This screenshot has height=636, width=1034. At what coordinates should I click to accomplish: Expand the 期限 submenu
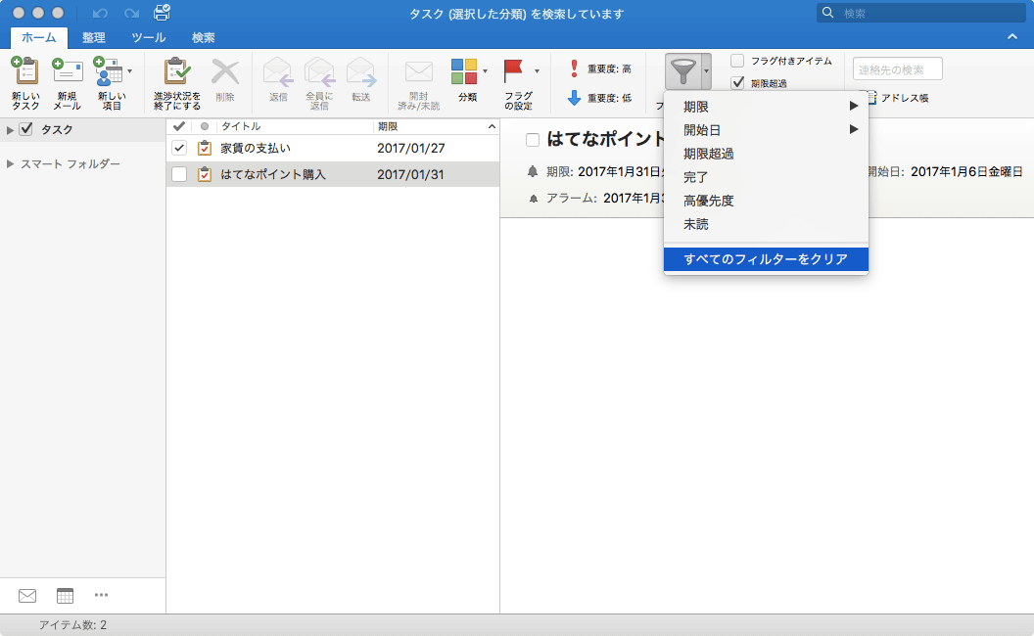(x=766, y=106)
